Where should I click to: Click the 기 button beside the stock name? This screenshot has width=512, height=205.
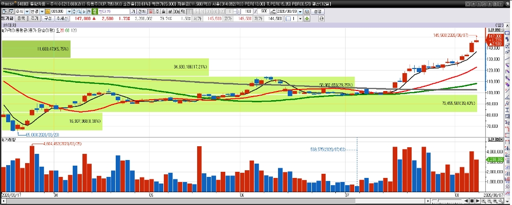point(133,12)
